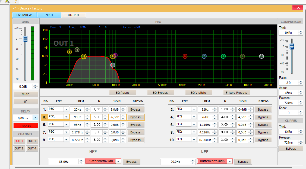Screen dimensions: 306x169
Task: Open type dropdown for band 1
Action: [66, 109]
